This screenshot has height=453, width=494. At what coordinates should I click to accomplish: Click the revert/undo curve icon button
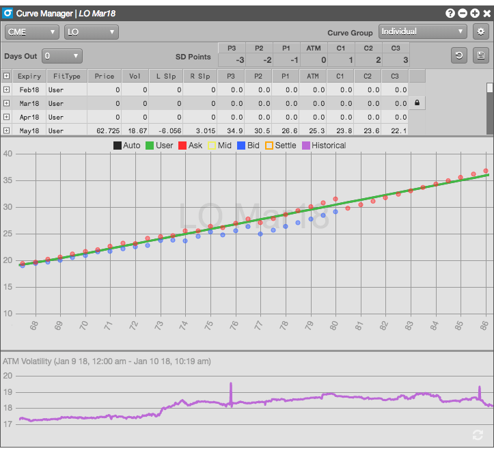(x=458, y=55)
